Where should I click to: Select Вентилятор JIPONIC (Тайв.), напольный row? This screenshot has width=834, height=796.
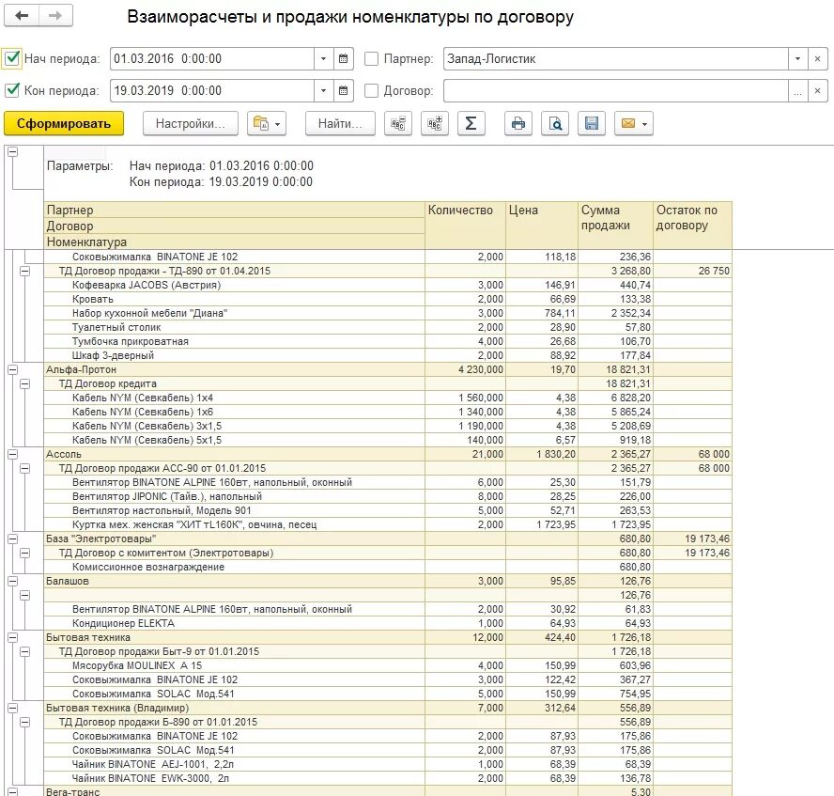point(388,496)
